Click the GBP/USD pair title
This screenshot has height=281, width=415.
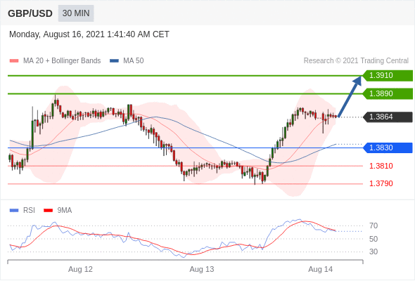pos(30,13)
